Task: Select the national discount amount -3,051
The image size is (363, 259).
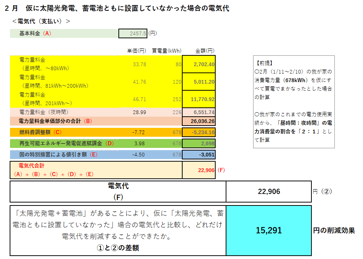Action: click(x=199, y=155)
